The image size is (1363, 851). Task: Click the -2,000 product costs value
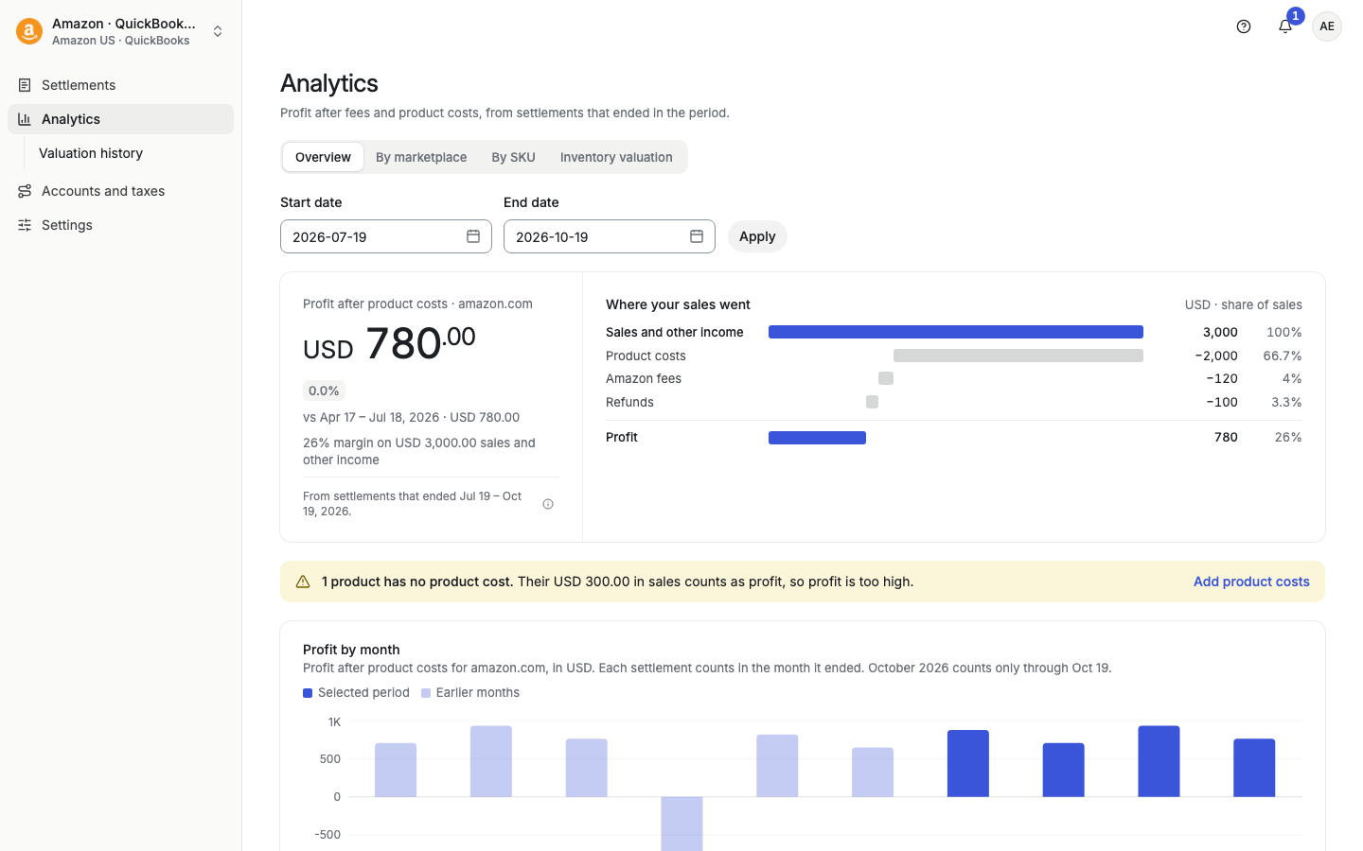(1216, 356)
